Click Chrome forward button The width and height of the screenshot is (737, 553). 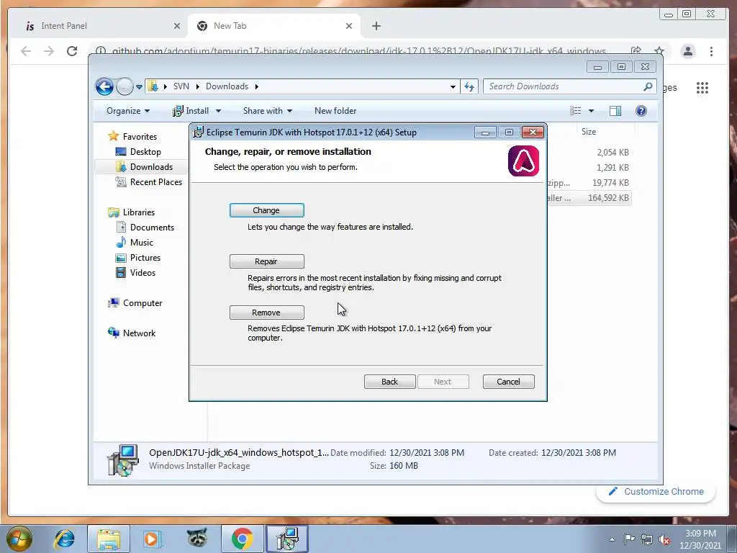(x=49, y=51)
